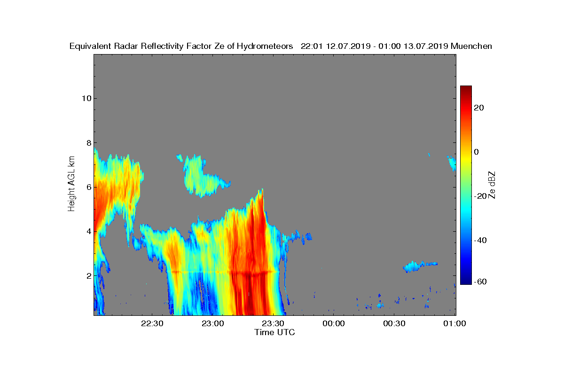The image size is (564, 376).
Task: Click the height tick label 8
Action: pyautogui.click(x=88, y=142)
